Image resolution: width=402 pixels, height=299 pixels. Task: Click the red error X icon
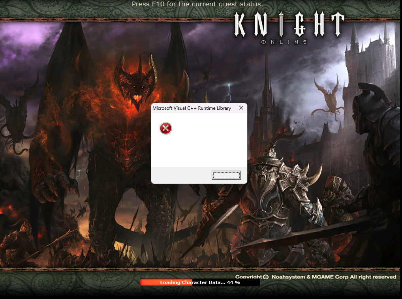click(165, 128)
